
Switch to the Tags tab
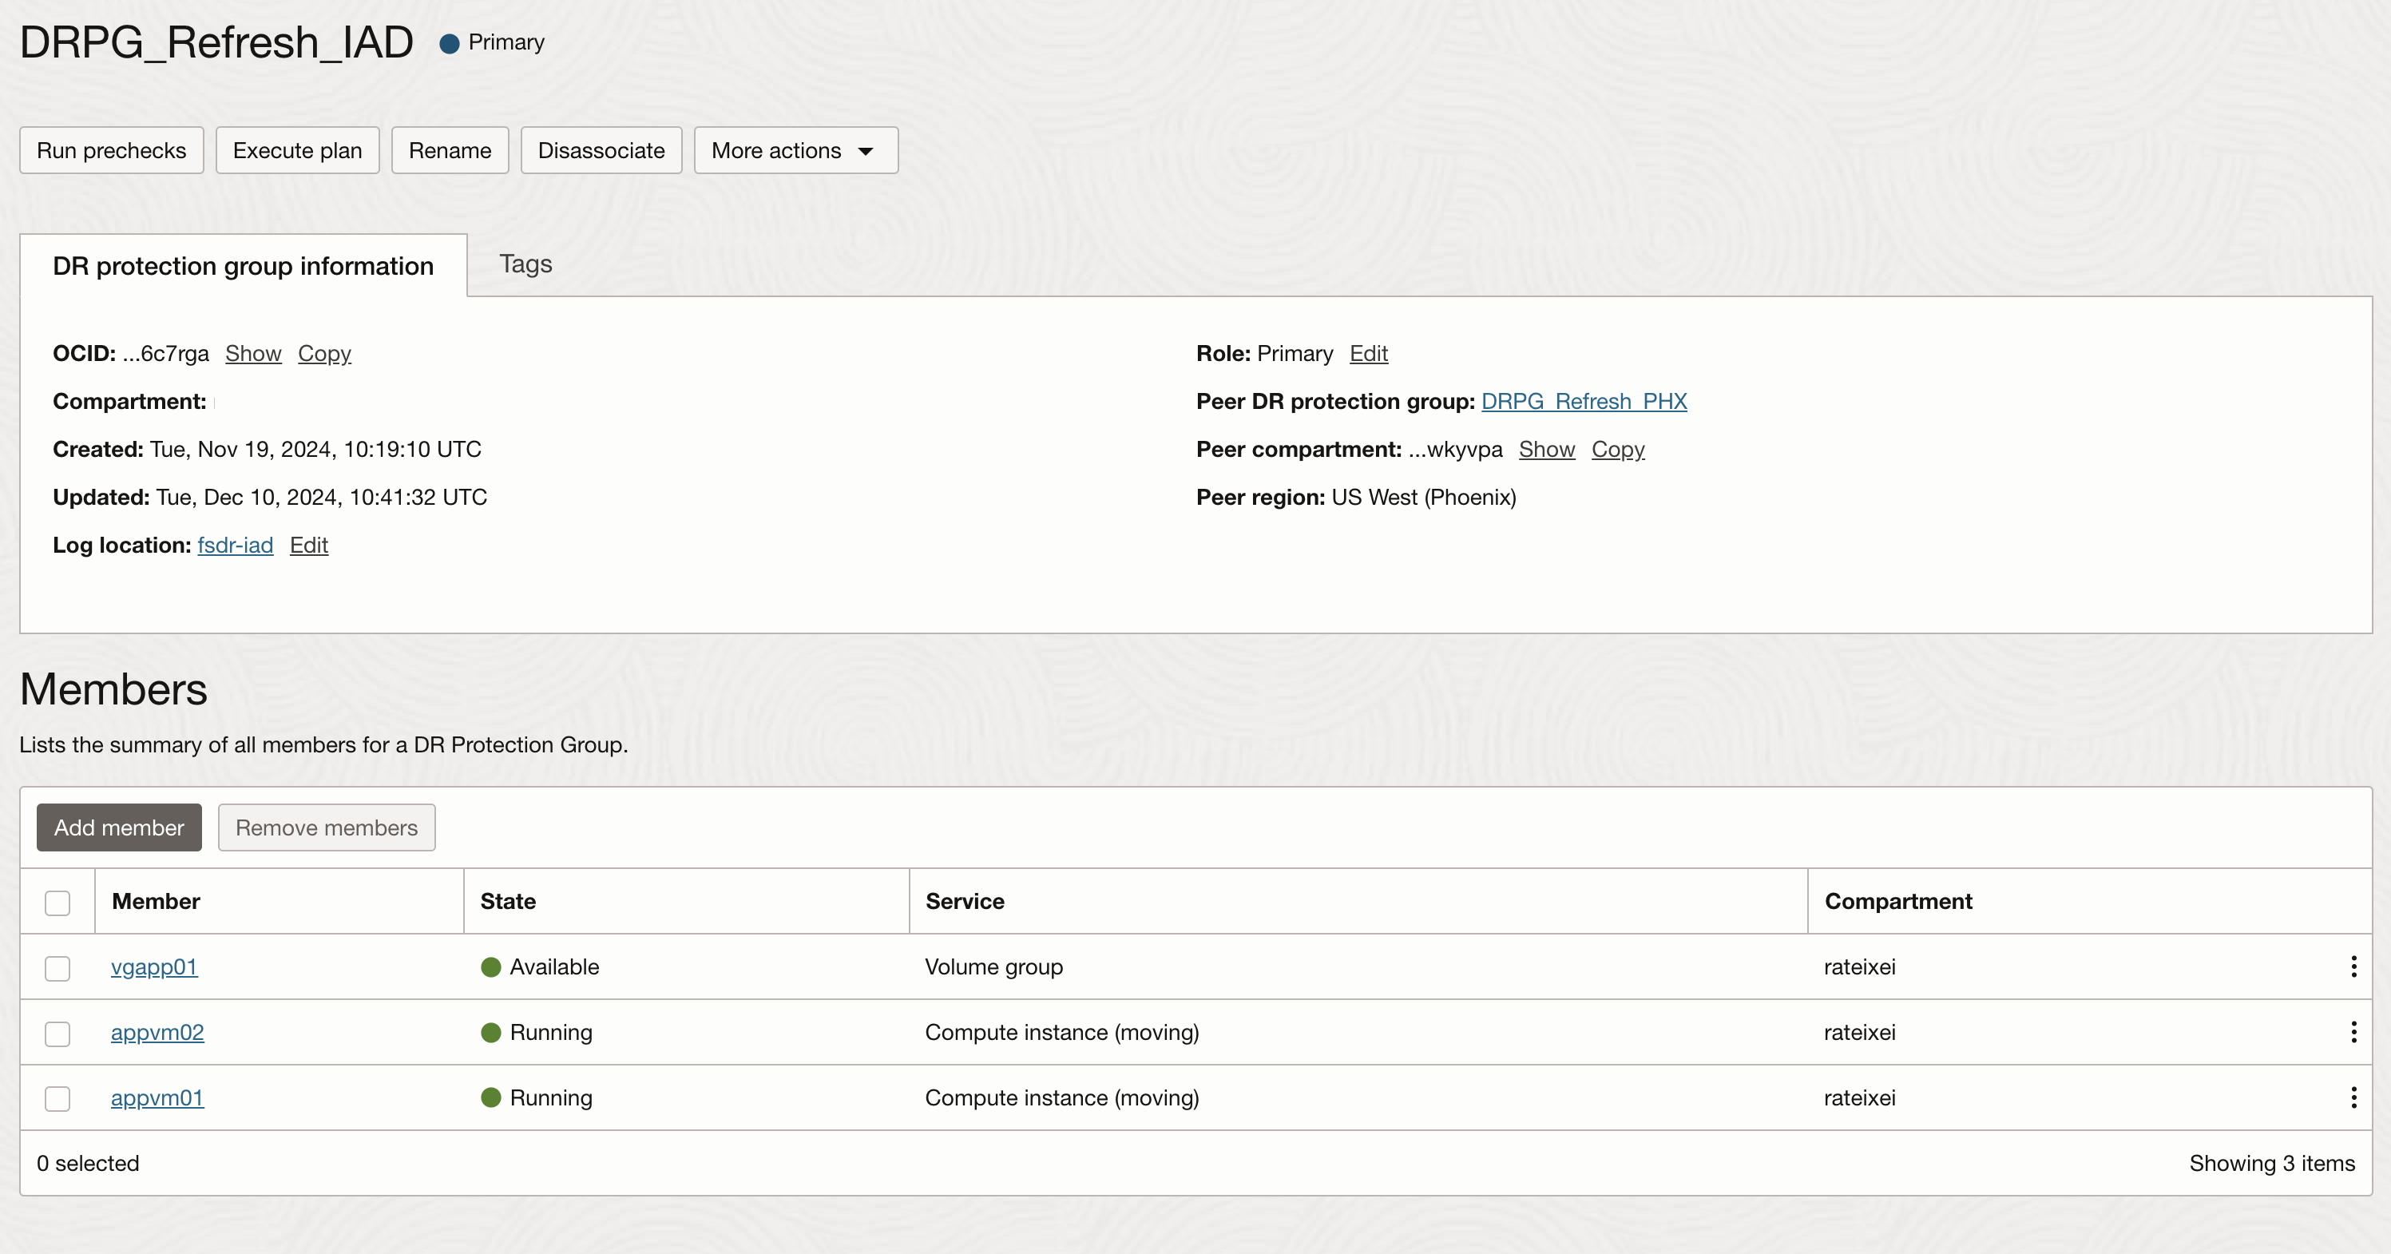[525, 264]
